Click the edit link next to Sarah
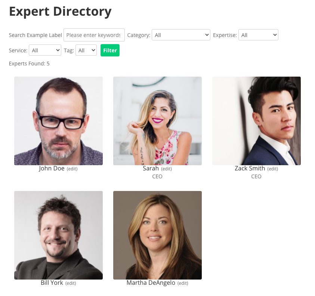 coord(166,169)
